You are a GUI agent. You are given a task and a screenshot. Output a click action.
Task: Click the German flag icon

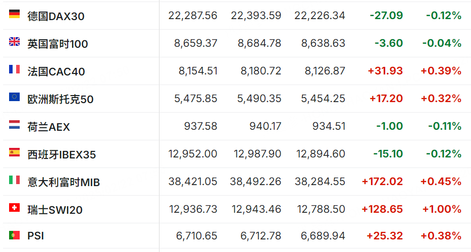(14, 14)
